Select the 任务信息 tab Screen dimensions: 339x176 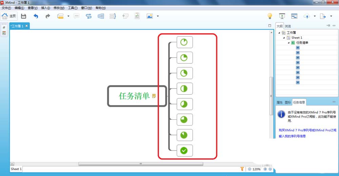point(299,102)
